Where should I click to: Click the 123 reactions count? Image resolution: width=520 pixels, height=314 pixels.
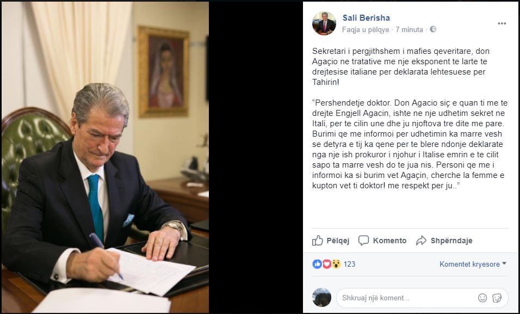[x=349, y=264]
